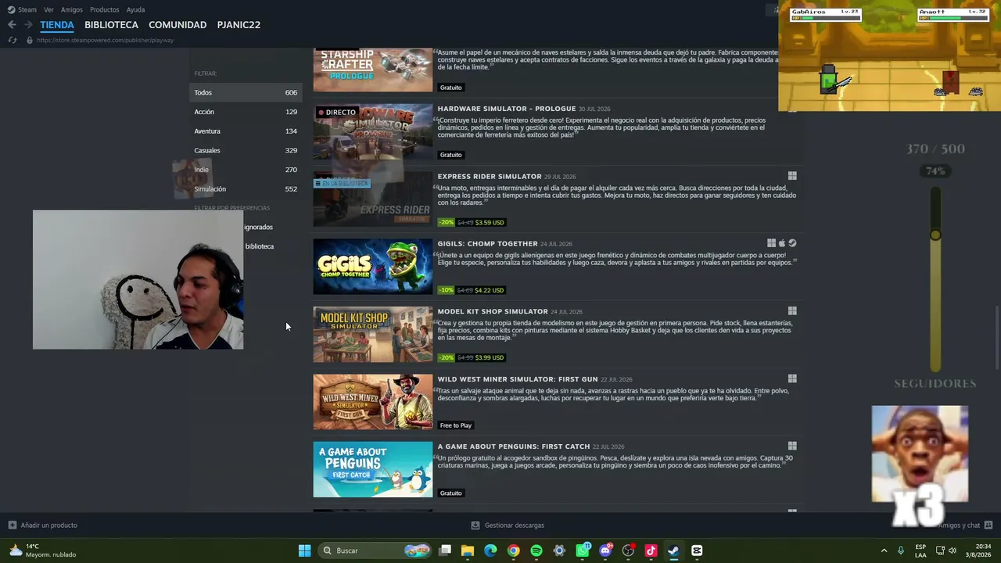
Task: Filter games by Acción
Action: tap(246, 112)
